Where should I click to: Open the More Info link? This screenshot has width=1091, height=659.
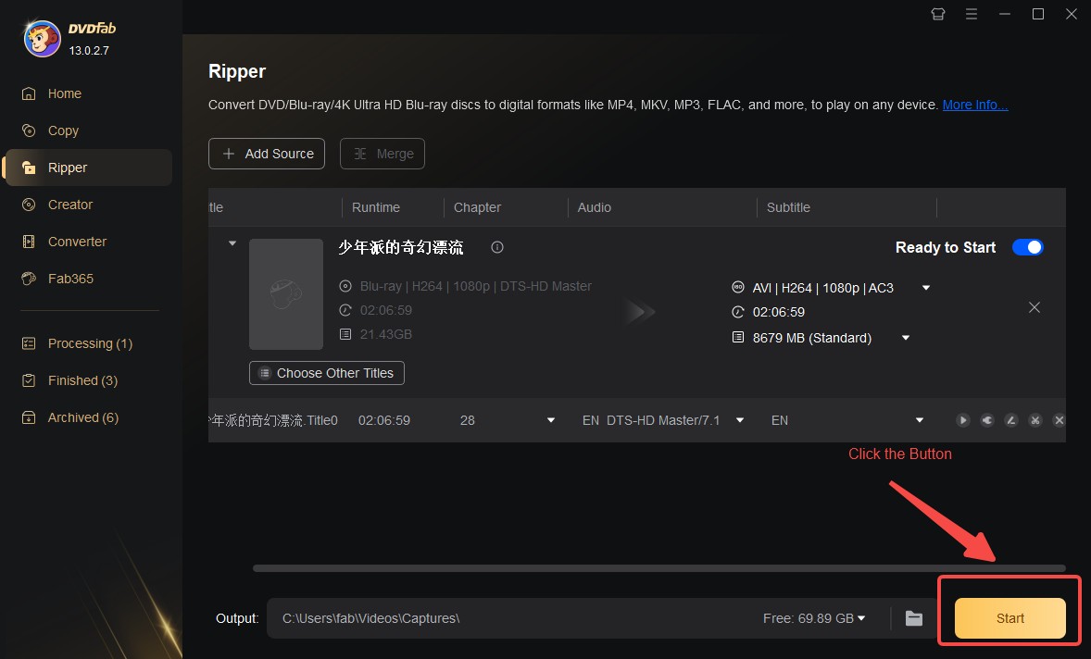(x=975, y=105)
